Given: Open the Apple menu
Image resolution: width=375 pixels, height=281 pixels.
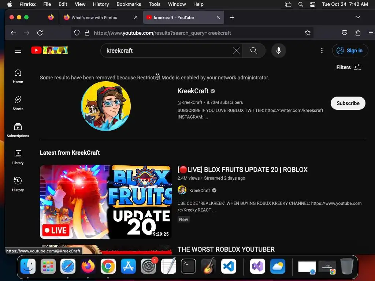Looking at the screenshot, I should tap(10, 4).
